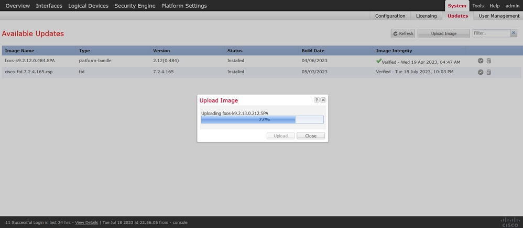The width and height of the screenshot is (523, 228).
Task: Select the System tab
Action: tap(457, 6)
